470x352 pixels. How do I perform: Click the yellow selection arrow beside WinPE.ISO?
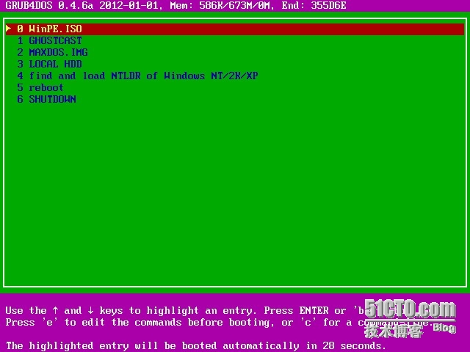pyautogui.click(x=8, y=29)
